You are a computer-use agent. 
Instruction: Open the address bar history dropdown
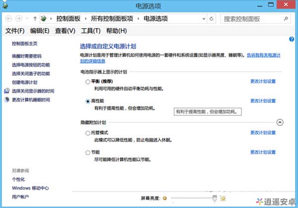tap(204, 19)
